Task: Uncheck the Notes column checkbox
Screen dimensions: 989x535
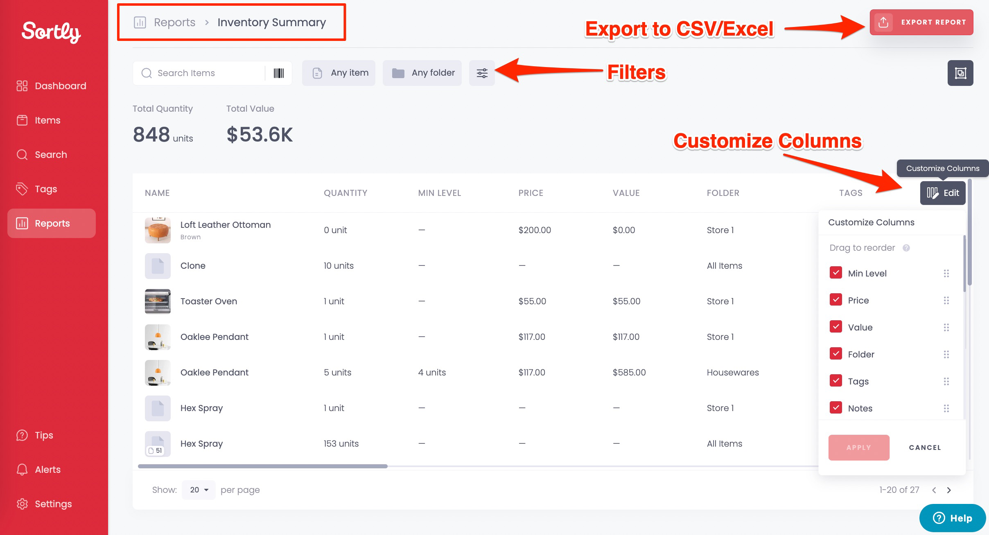Action: (x=835, y=408)
